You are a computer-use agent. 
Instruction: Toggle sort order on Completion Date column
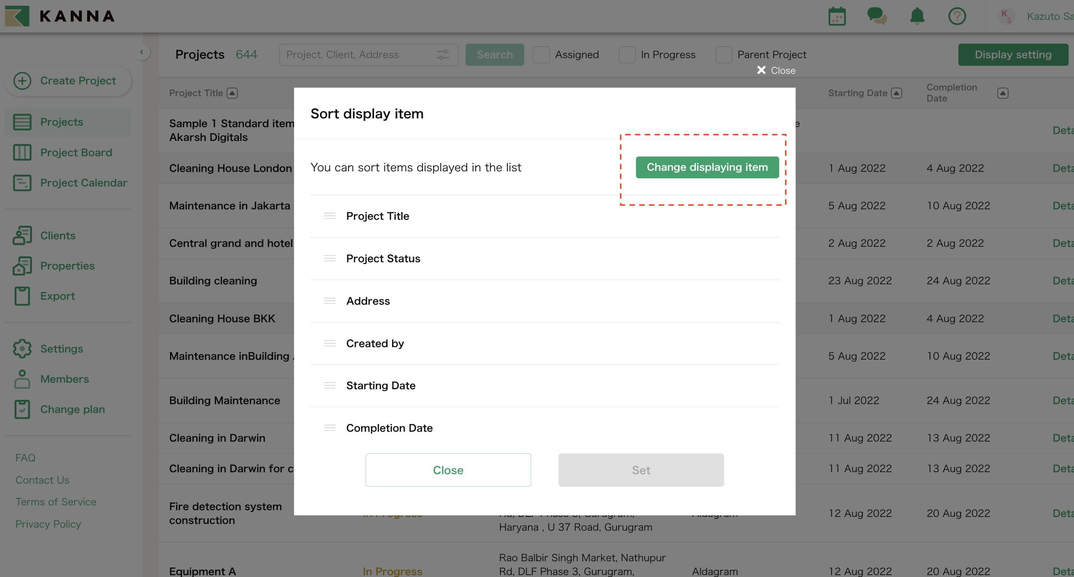click(x=1003, y=93)
